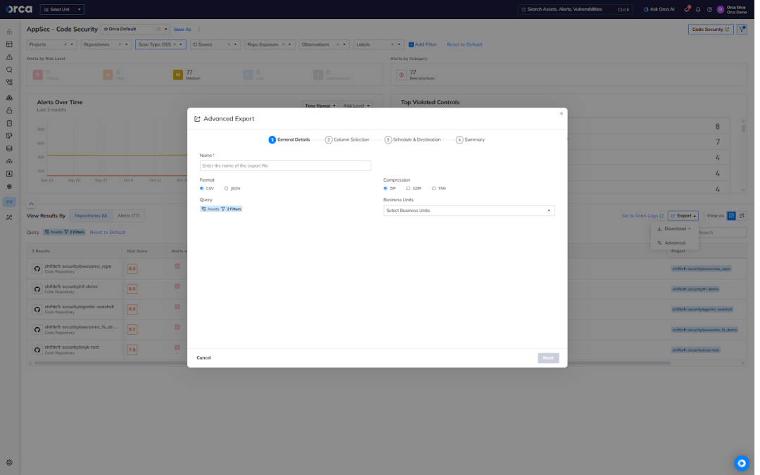Click the Help question-mark icon in the top bar

pos(709,9)
